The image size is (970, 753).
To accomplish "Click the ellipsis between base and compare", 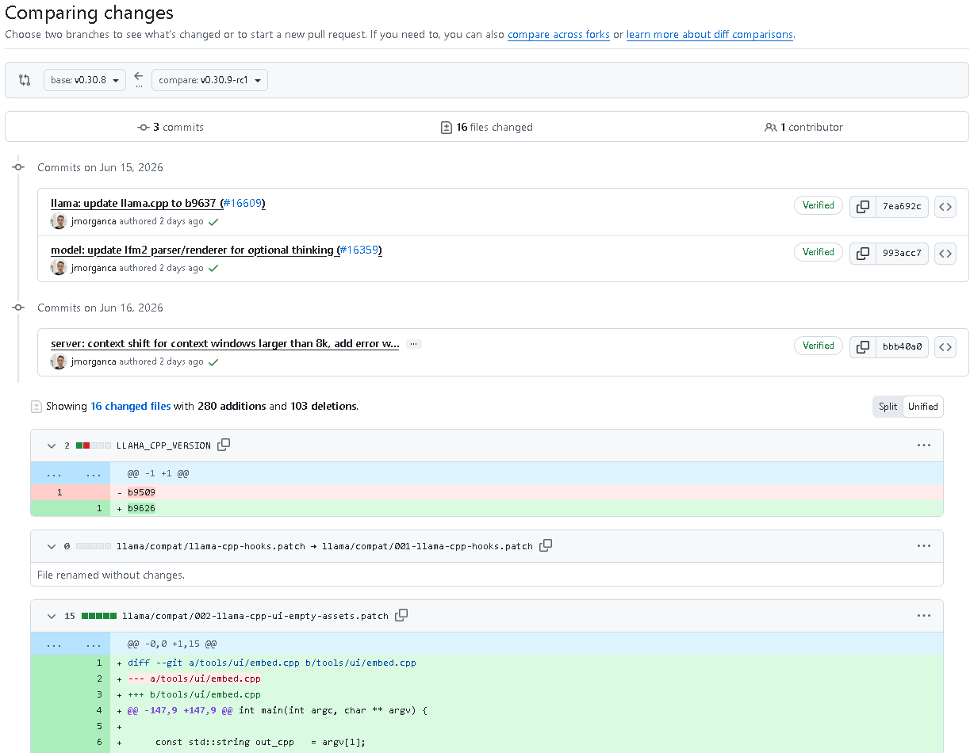I will point(139,86).
